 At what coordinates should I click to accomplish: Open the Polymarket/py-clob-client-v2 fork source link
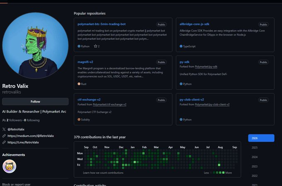212,104
